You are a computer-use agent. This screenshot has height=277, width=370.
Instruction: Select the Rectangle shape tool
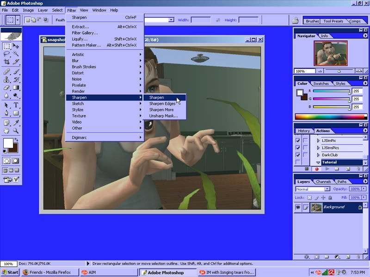click(16, 113)
